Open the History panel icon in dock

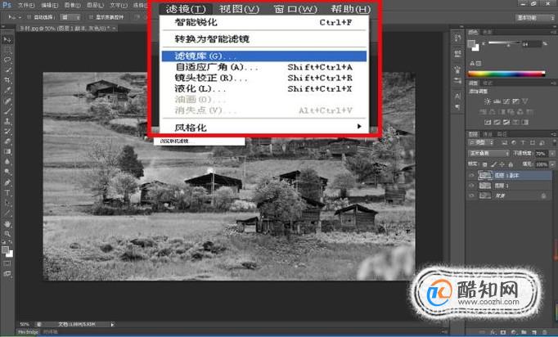click(457, 38)
